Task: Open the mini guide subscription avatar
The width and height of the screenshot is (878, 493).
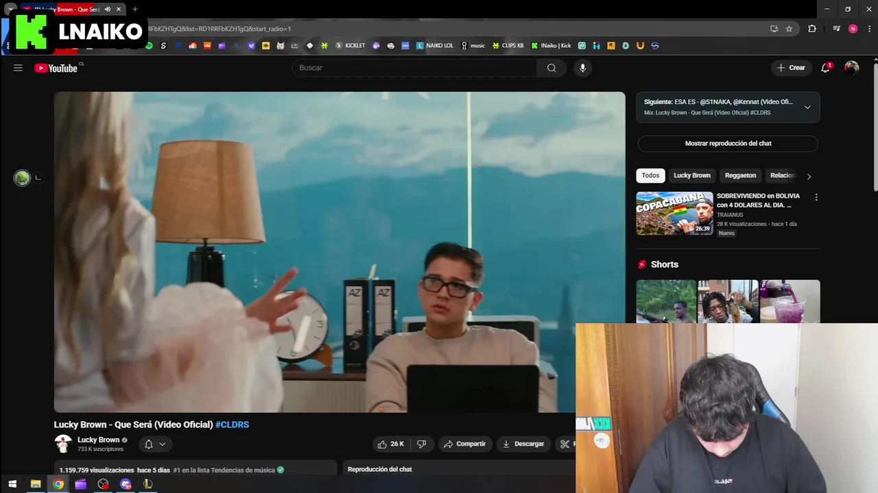Action: [x=22, y=178]
